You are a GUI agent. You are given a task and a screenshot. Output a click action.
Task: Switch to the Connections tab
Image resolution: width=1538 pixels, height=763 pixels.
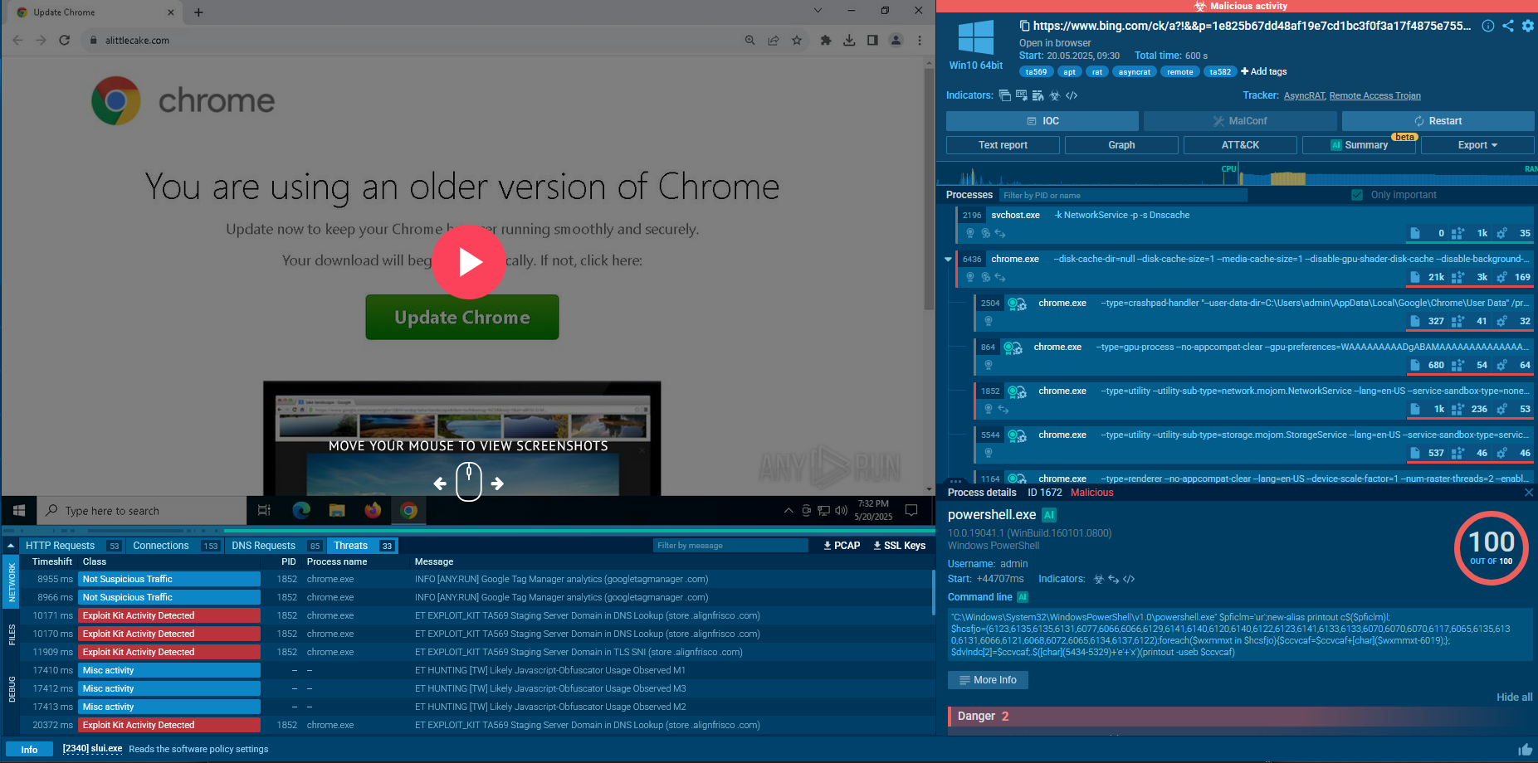coord(175,546)
